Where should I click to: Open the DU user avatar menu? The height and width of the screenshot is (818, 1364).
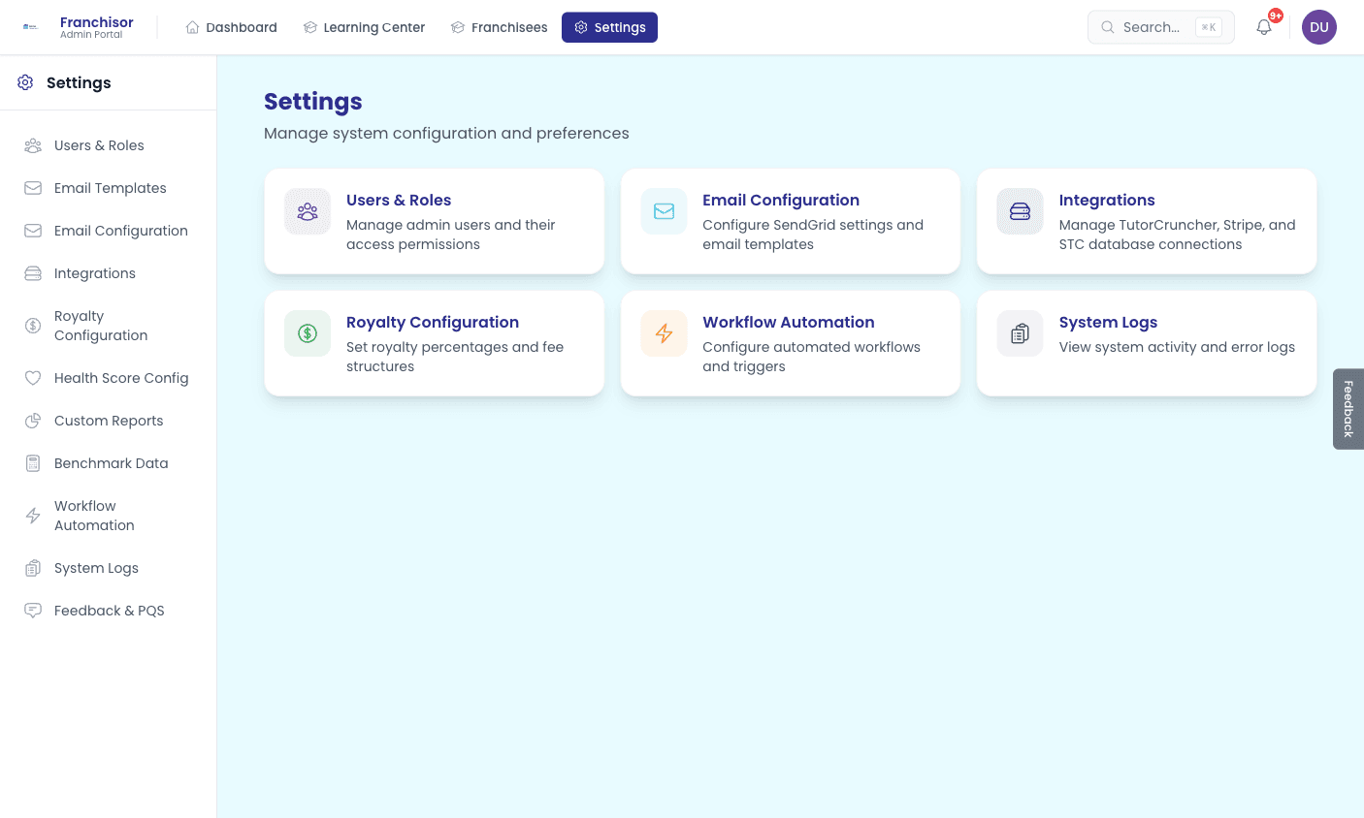point(1318,27)
